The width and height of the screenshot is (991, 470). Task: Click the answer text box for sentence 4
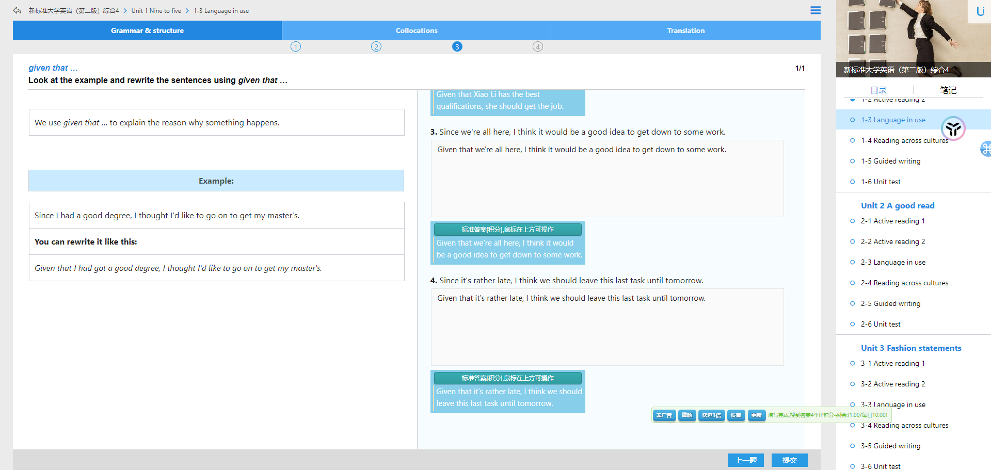tap(607, 327)
